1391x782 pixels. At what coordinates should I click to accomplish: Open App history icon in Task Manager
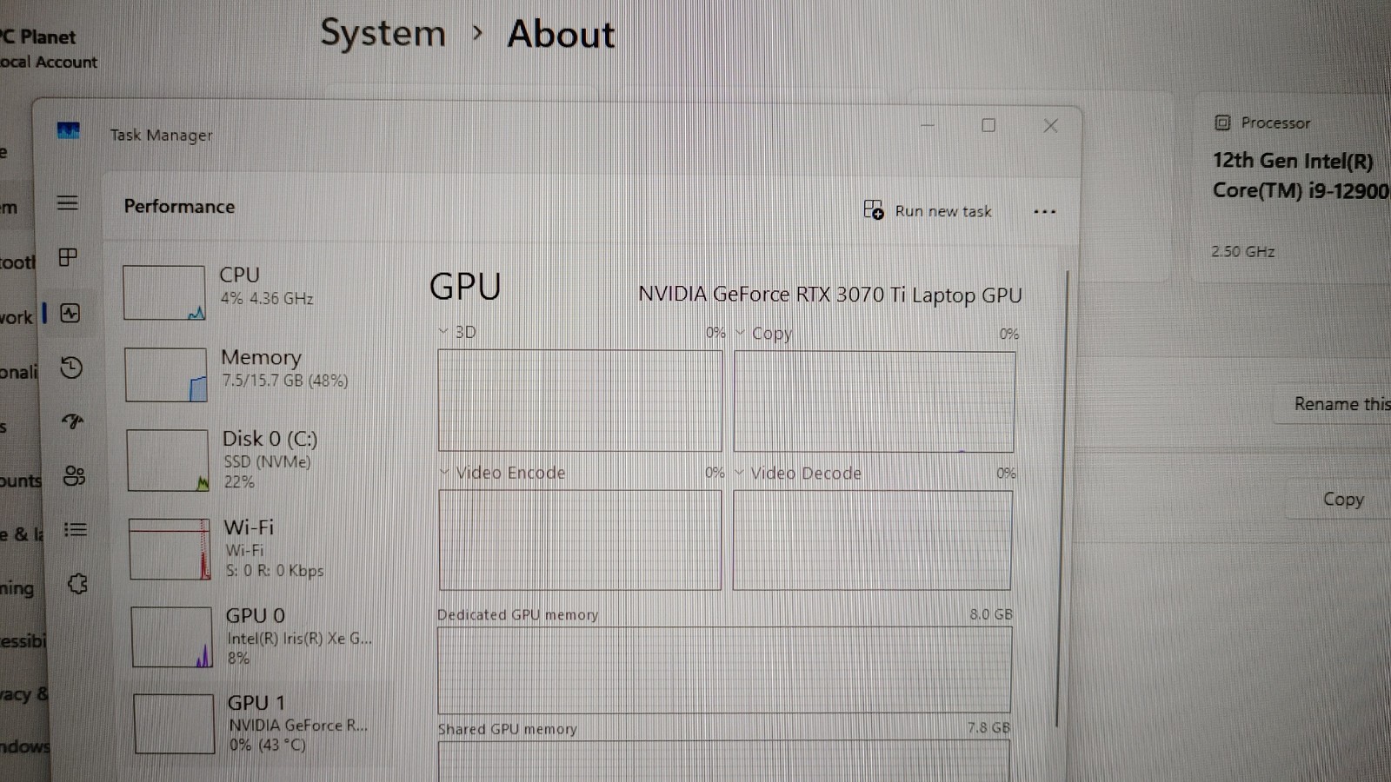tap(71, 368)
